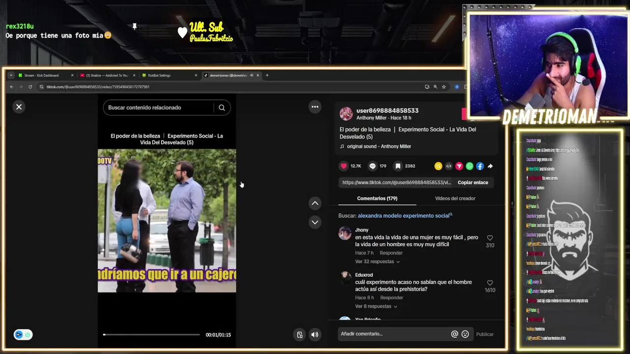Reply to Eduxrod's comment with Responder

392,297
